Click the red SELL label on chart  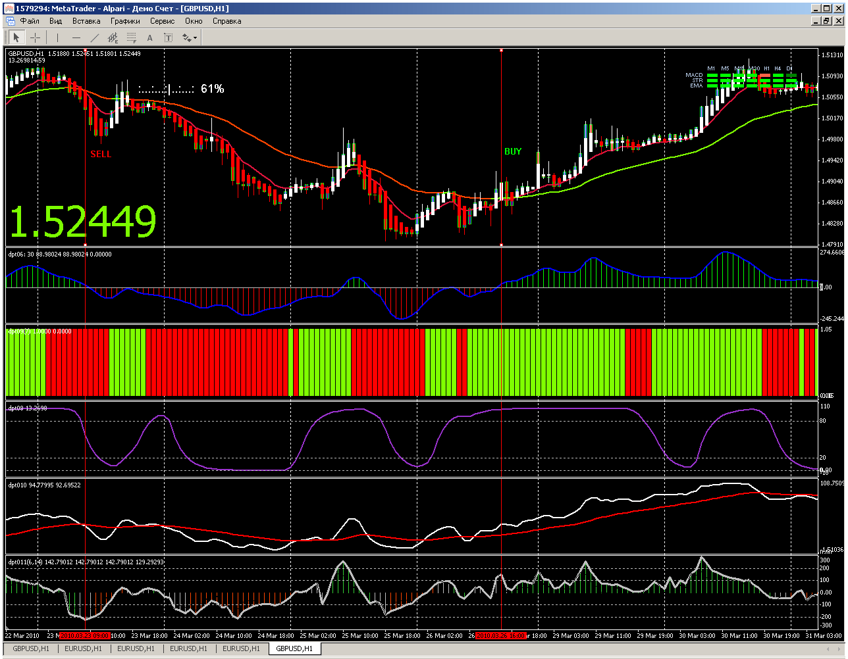click(x=101, y=154)
